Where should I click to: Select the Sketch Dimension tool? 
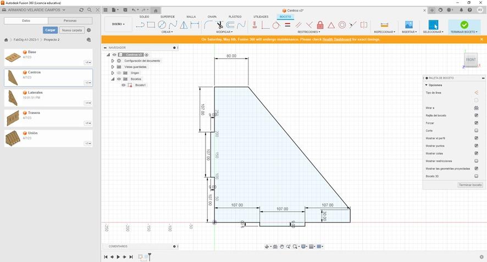tap(195, 25)
